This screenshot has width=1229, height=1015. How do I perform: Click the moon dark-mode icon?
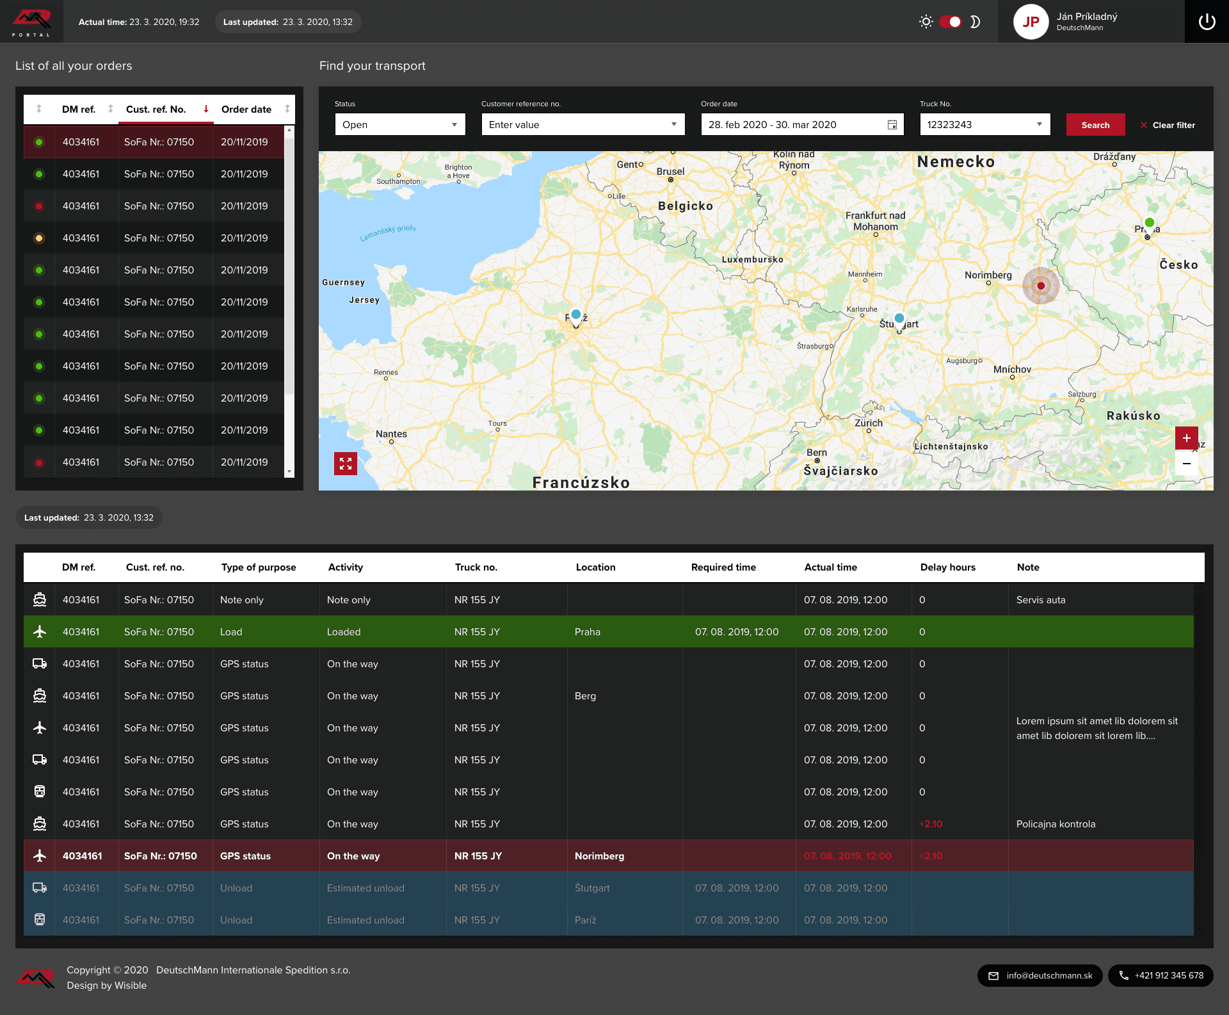[975, 22]
